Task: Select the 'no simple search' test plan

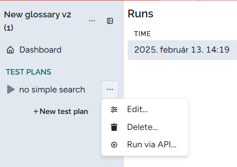Action: [x=52, y=90]
